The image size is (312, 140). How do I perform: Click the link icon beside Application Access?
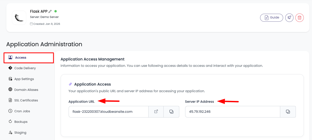pyautogui.click(x=70, y=84)
